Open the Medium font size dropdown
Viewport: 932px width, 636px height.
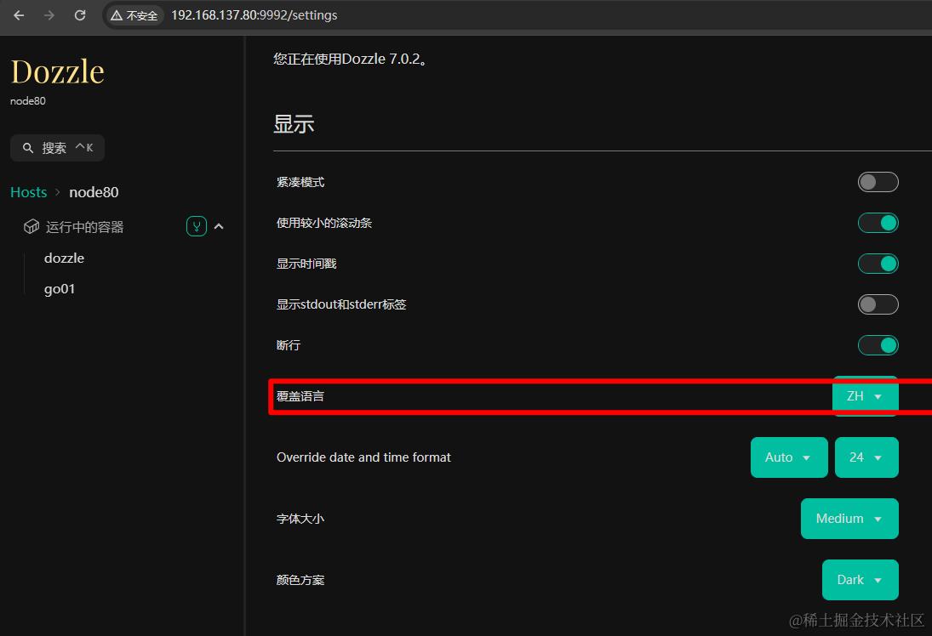click(849, 518)
